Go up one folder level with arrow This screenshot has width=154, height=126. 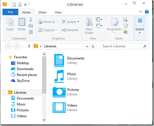tap(29, 46)
